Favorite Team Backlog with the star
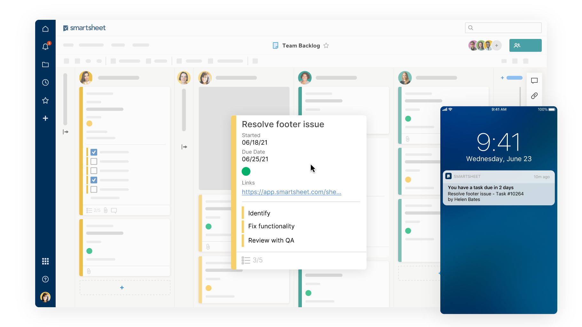The image size is (582, 327). tap(326, 46)
